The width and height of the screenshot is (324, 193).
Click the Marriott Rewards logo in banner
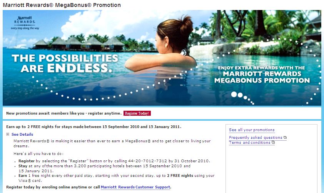(x=25, y=23)
